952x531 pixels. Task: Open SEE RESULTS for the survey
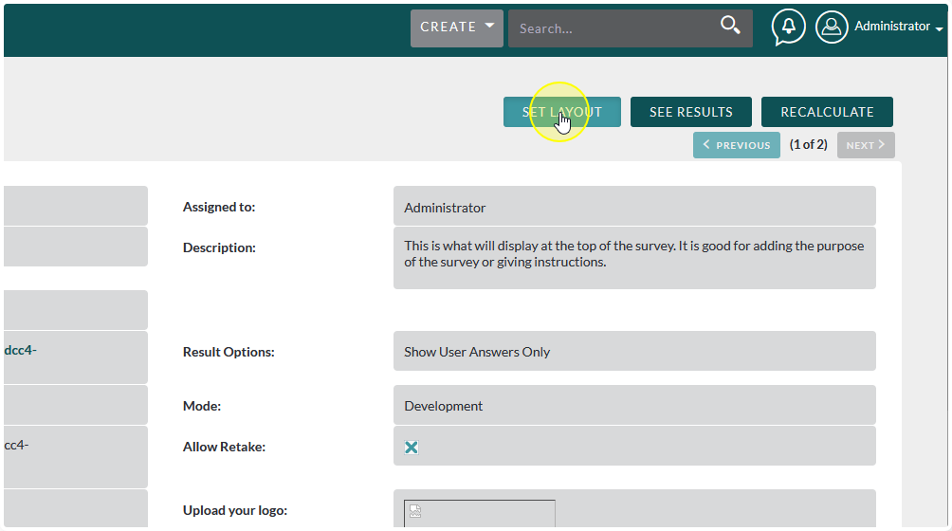pyautogui.click(x=690, y=112)
